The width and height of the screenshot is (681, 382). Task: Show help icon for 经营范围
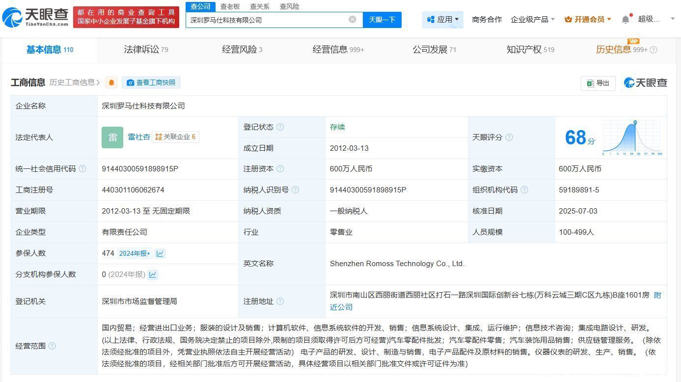pos(52,346)
